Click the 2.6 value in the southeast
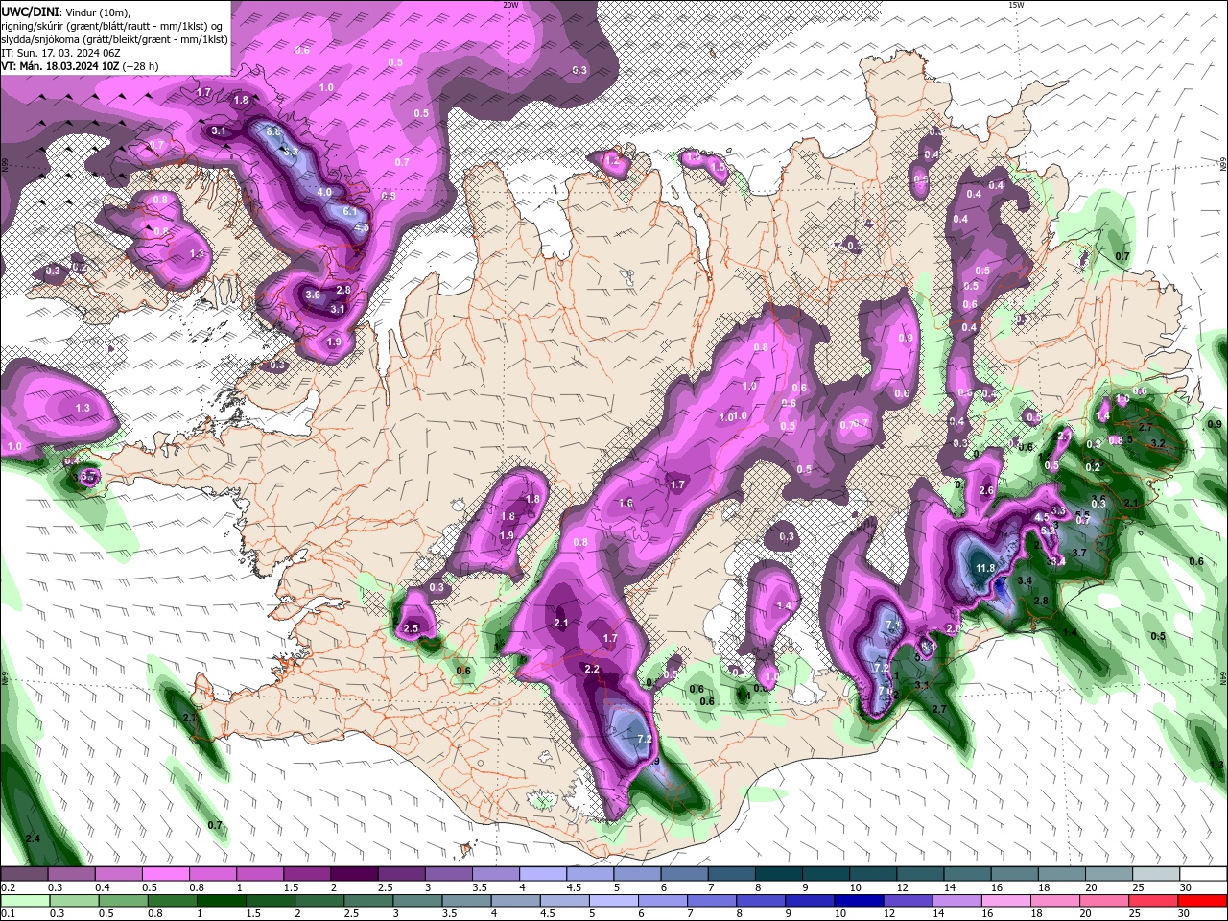 [x=986, y=491]
